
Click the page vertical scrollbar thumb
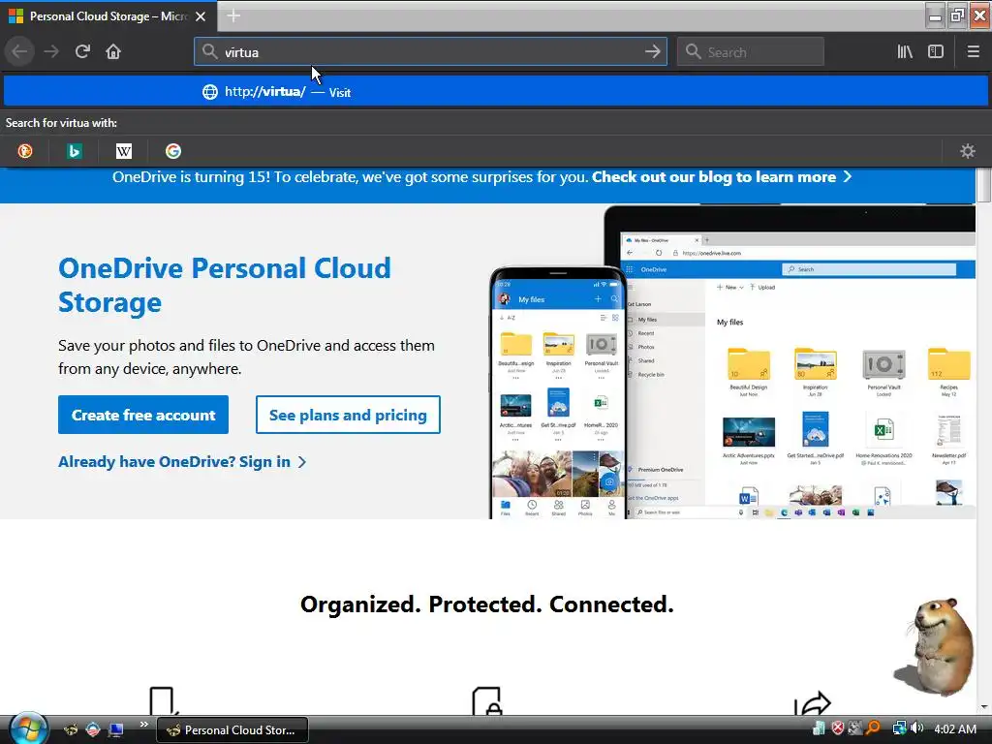click(983, 185)
